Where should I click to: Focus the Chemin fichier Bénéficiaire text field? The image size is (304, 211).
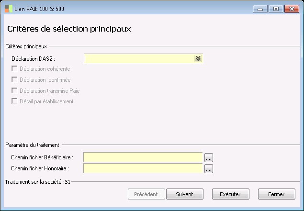143,157
